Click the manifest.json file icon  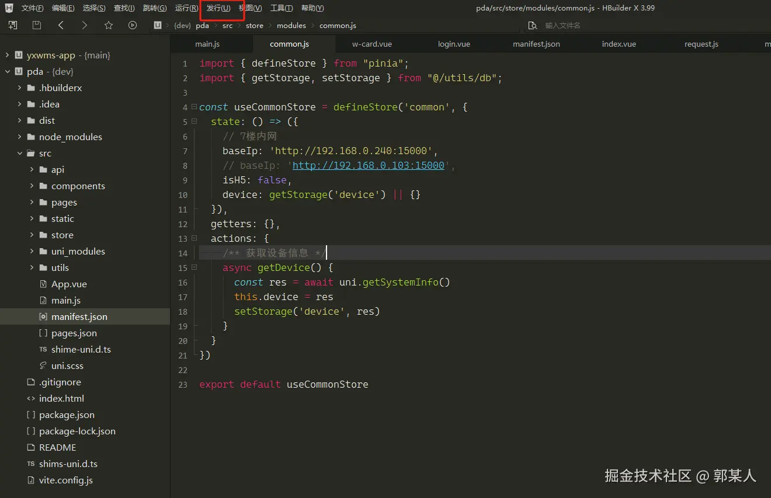click(43, 316)
